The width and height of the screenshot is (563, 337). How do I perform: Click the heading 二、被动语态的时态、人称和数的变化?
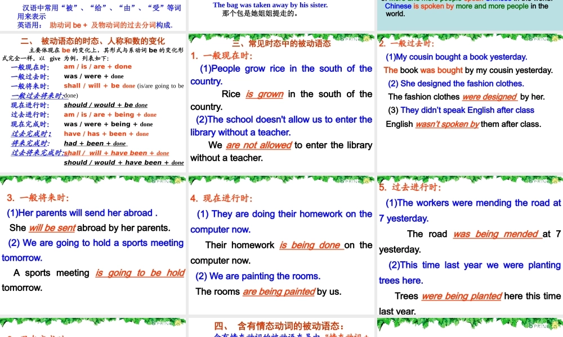click(x=93, y=41)
